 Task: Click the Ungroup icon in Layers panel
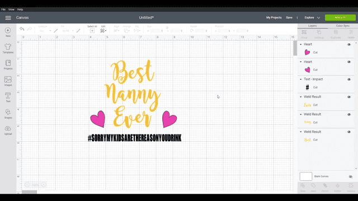tap(319, 32)
